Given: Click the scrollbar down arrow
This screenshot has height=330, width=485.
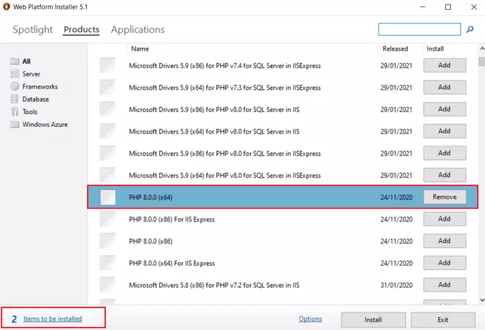Looking at the screenshot, I should (482, 300).
